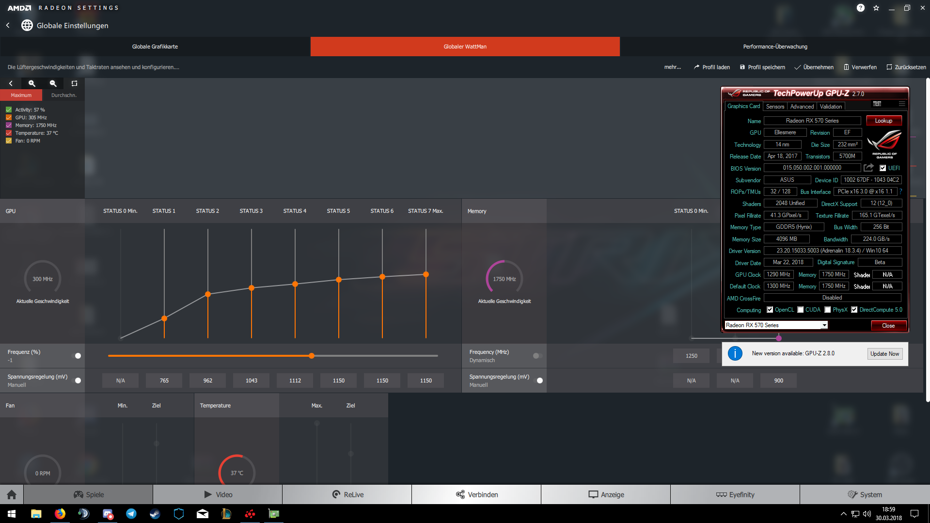Toggle CUDA checkbox in GPU-Z
The image size is (930, 523).
pos(801,310)
